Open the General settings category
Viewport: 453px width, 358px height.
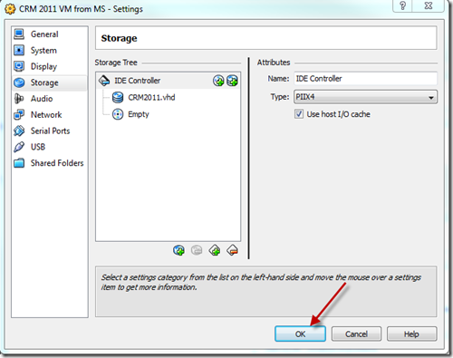tap(50, 34)
